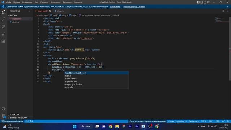The image size is (231, 130).
Task: Open the Run and Debug view
Action: (x=4, y=34)
